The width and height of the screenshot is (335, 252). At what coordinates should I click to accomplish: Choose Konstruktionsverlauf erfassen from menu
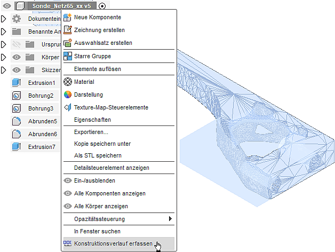pyautogui.click(x=109, y=243)
